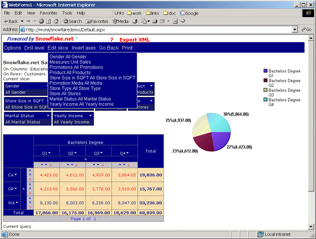The height and width of the screenshot is (239, 316).
Task: Click the address bar URL field
Action: [155, 30]
